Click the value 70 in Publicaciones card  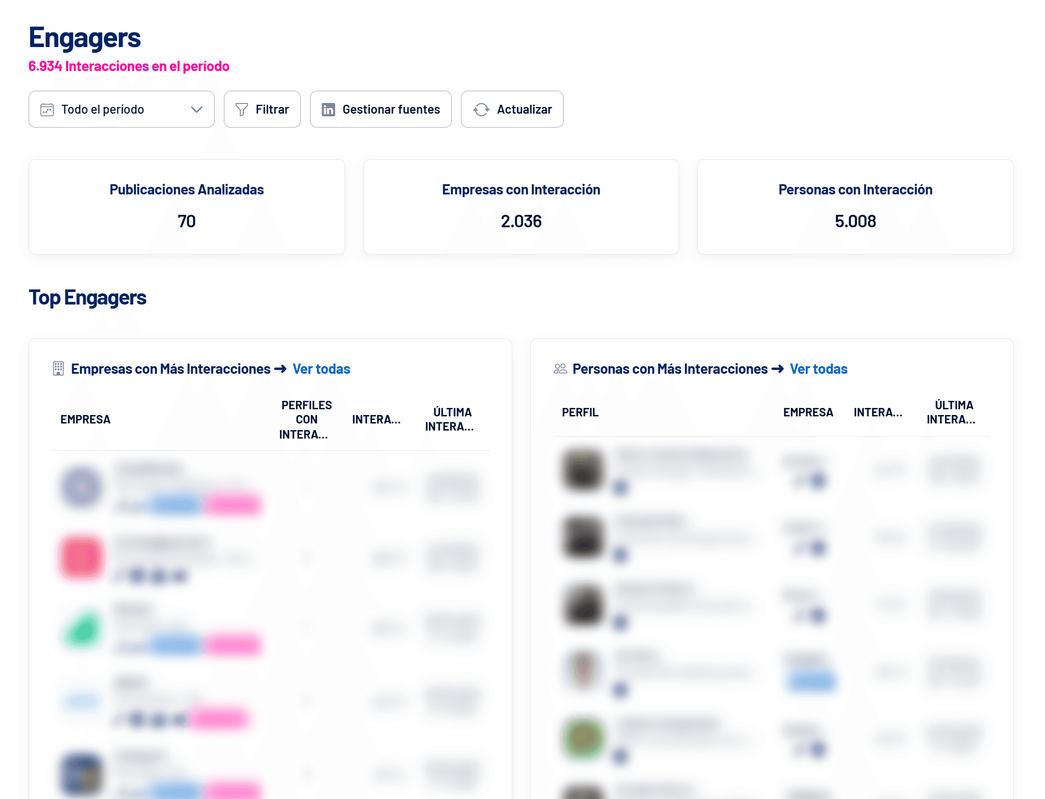pos(186,221)
